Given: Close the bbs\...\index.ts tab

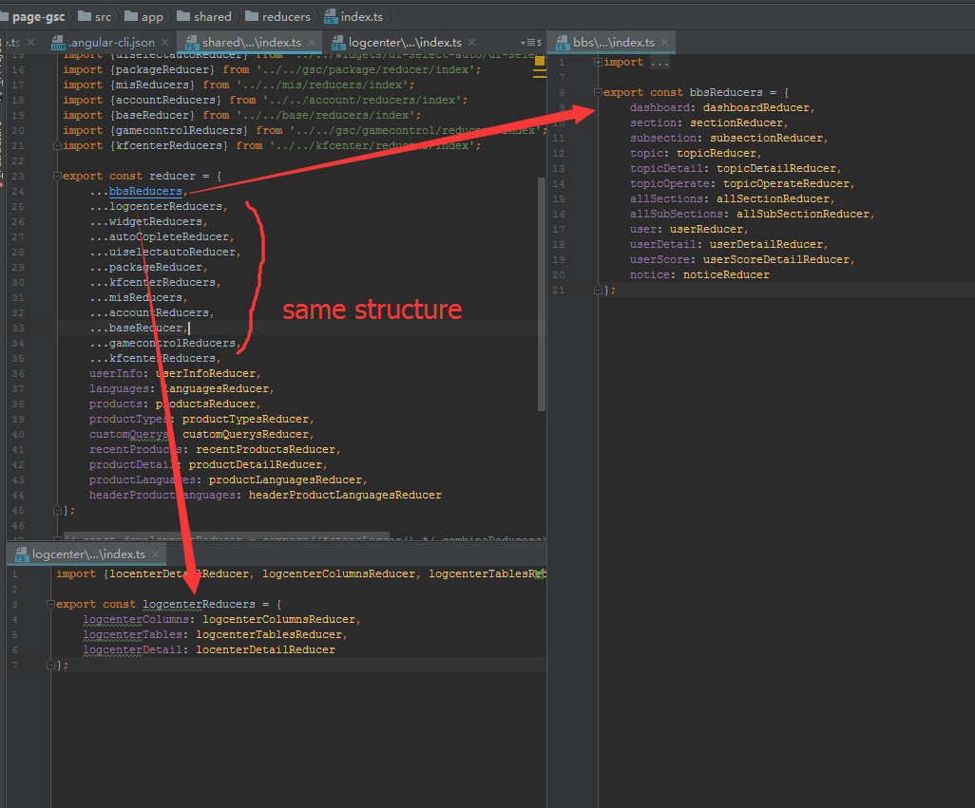Looking at the screenshot, I should tap(664, 42).
